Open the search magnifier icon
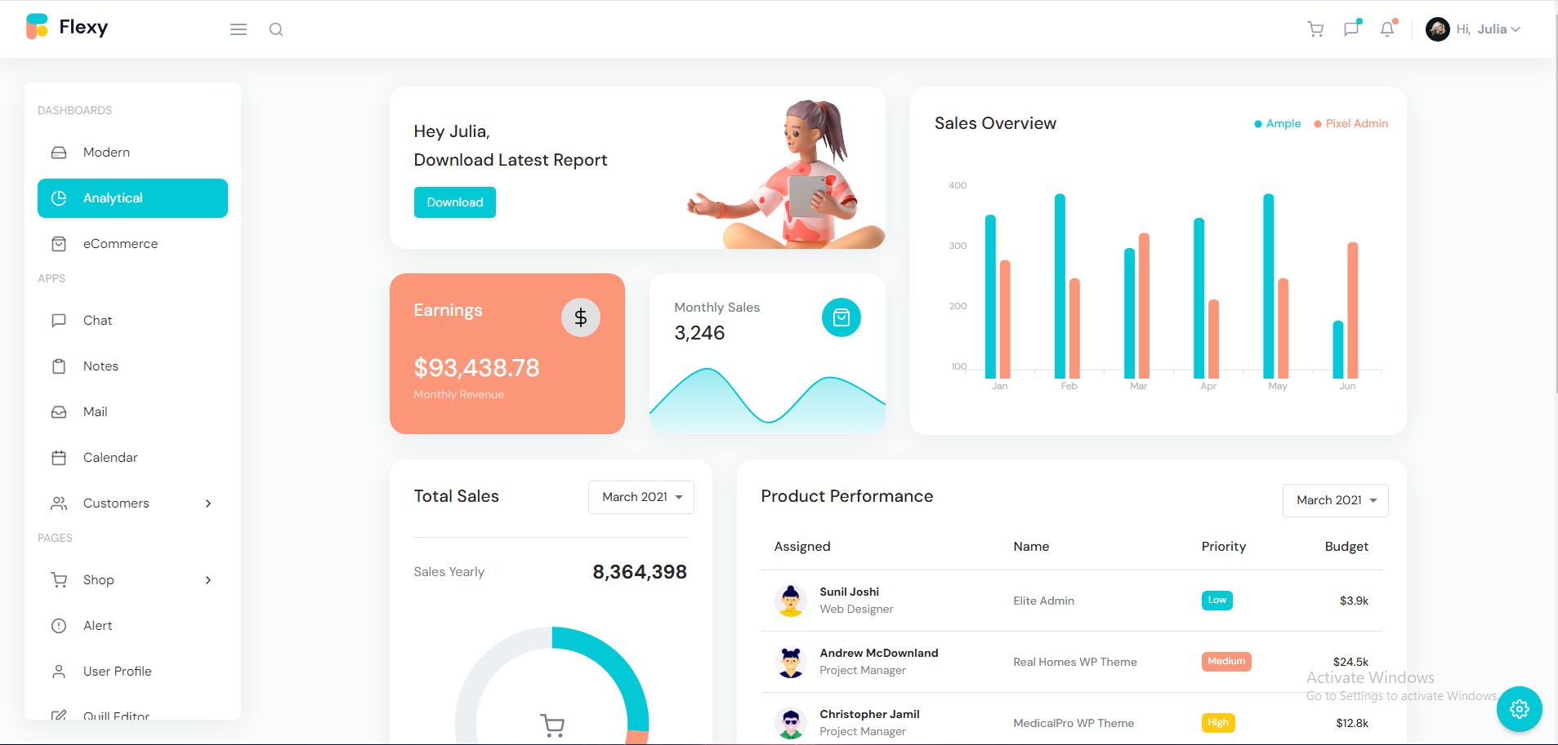Viewport: 1558px width, 745px height. (x=276, y=29)
